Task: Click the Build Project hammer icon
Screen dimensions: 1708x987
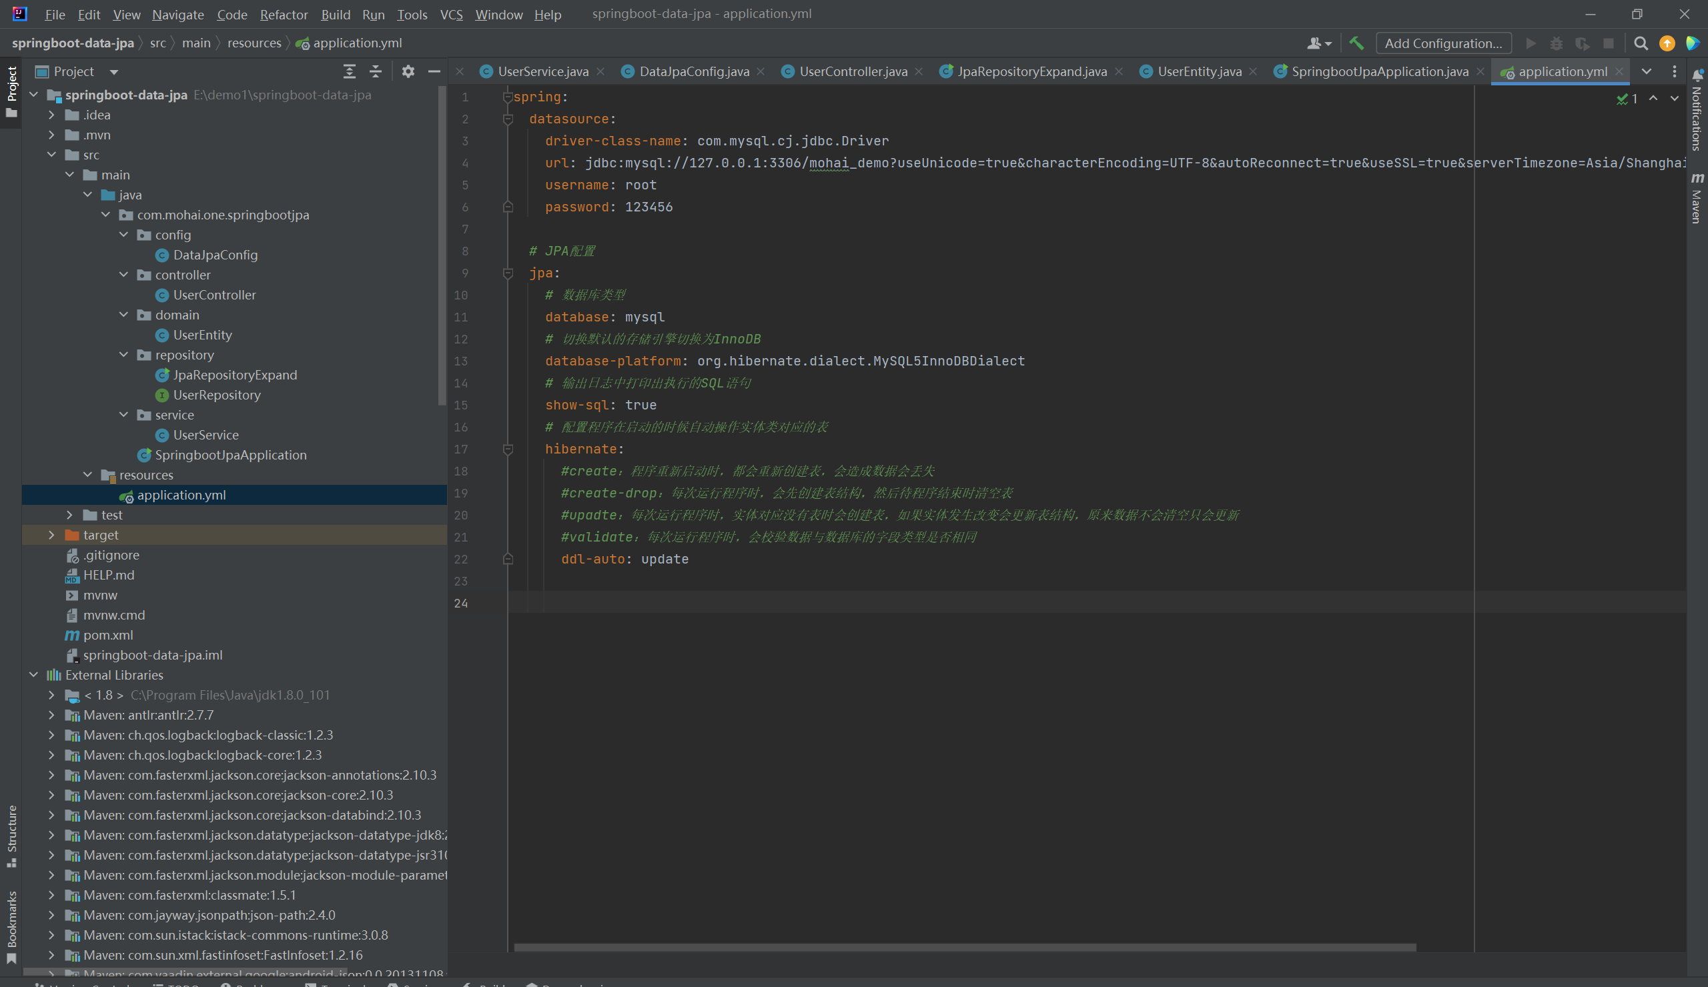Action: tap(1356, 43)
